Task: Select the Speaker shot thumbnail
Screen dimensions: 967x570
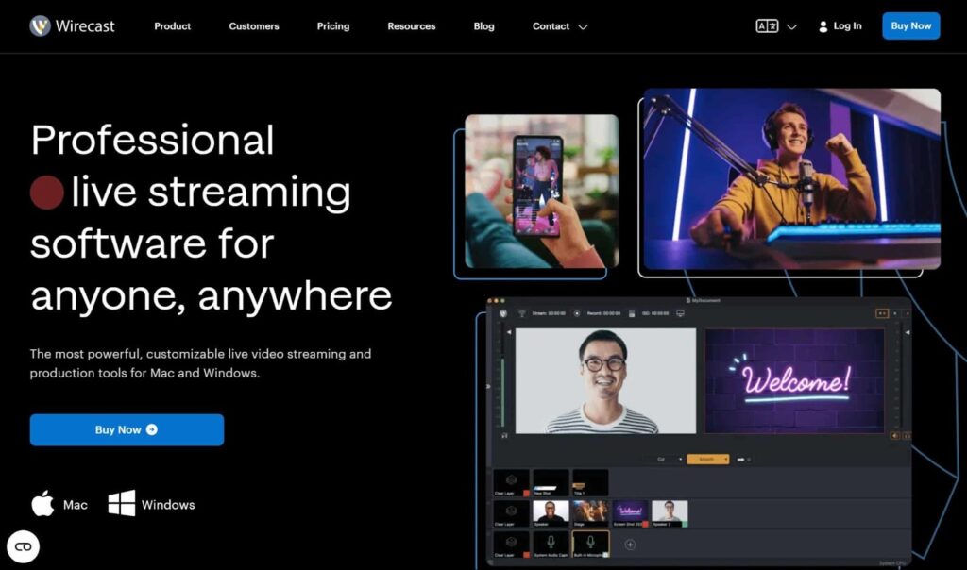Action: (551, 513)
